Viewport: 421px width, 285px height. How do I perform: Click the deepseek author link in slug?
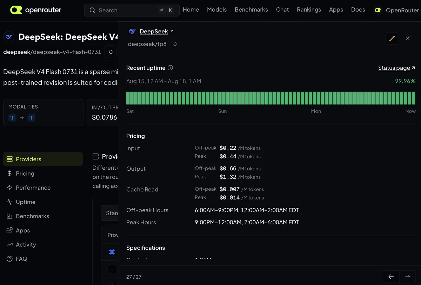(16, 52)
